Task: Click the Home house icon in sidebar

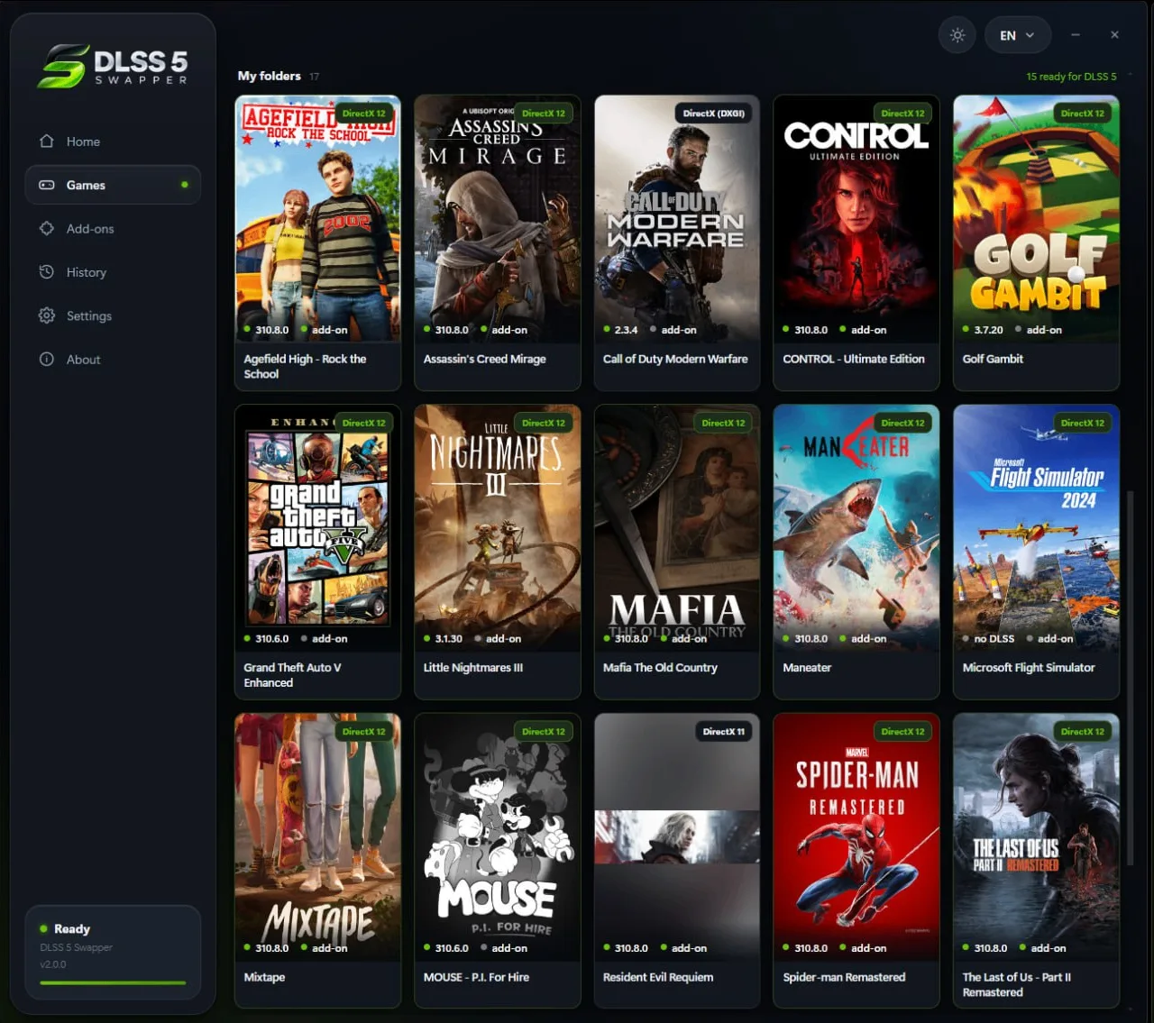Action: (47, 142)
